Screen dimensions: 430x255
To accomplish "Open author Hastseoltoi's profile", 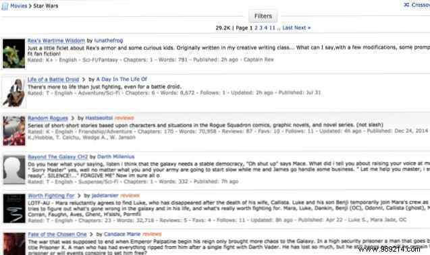I will [x=99, y=118].
